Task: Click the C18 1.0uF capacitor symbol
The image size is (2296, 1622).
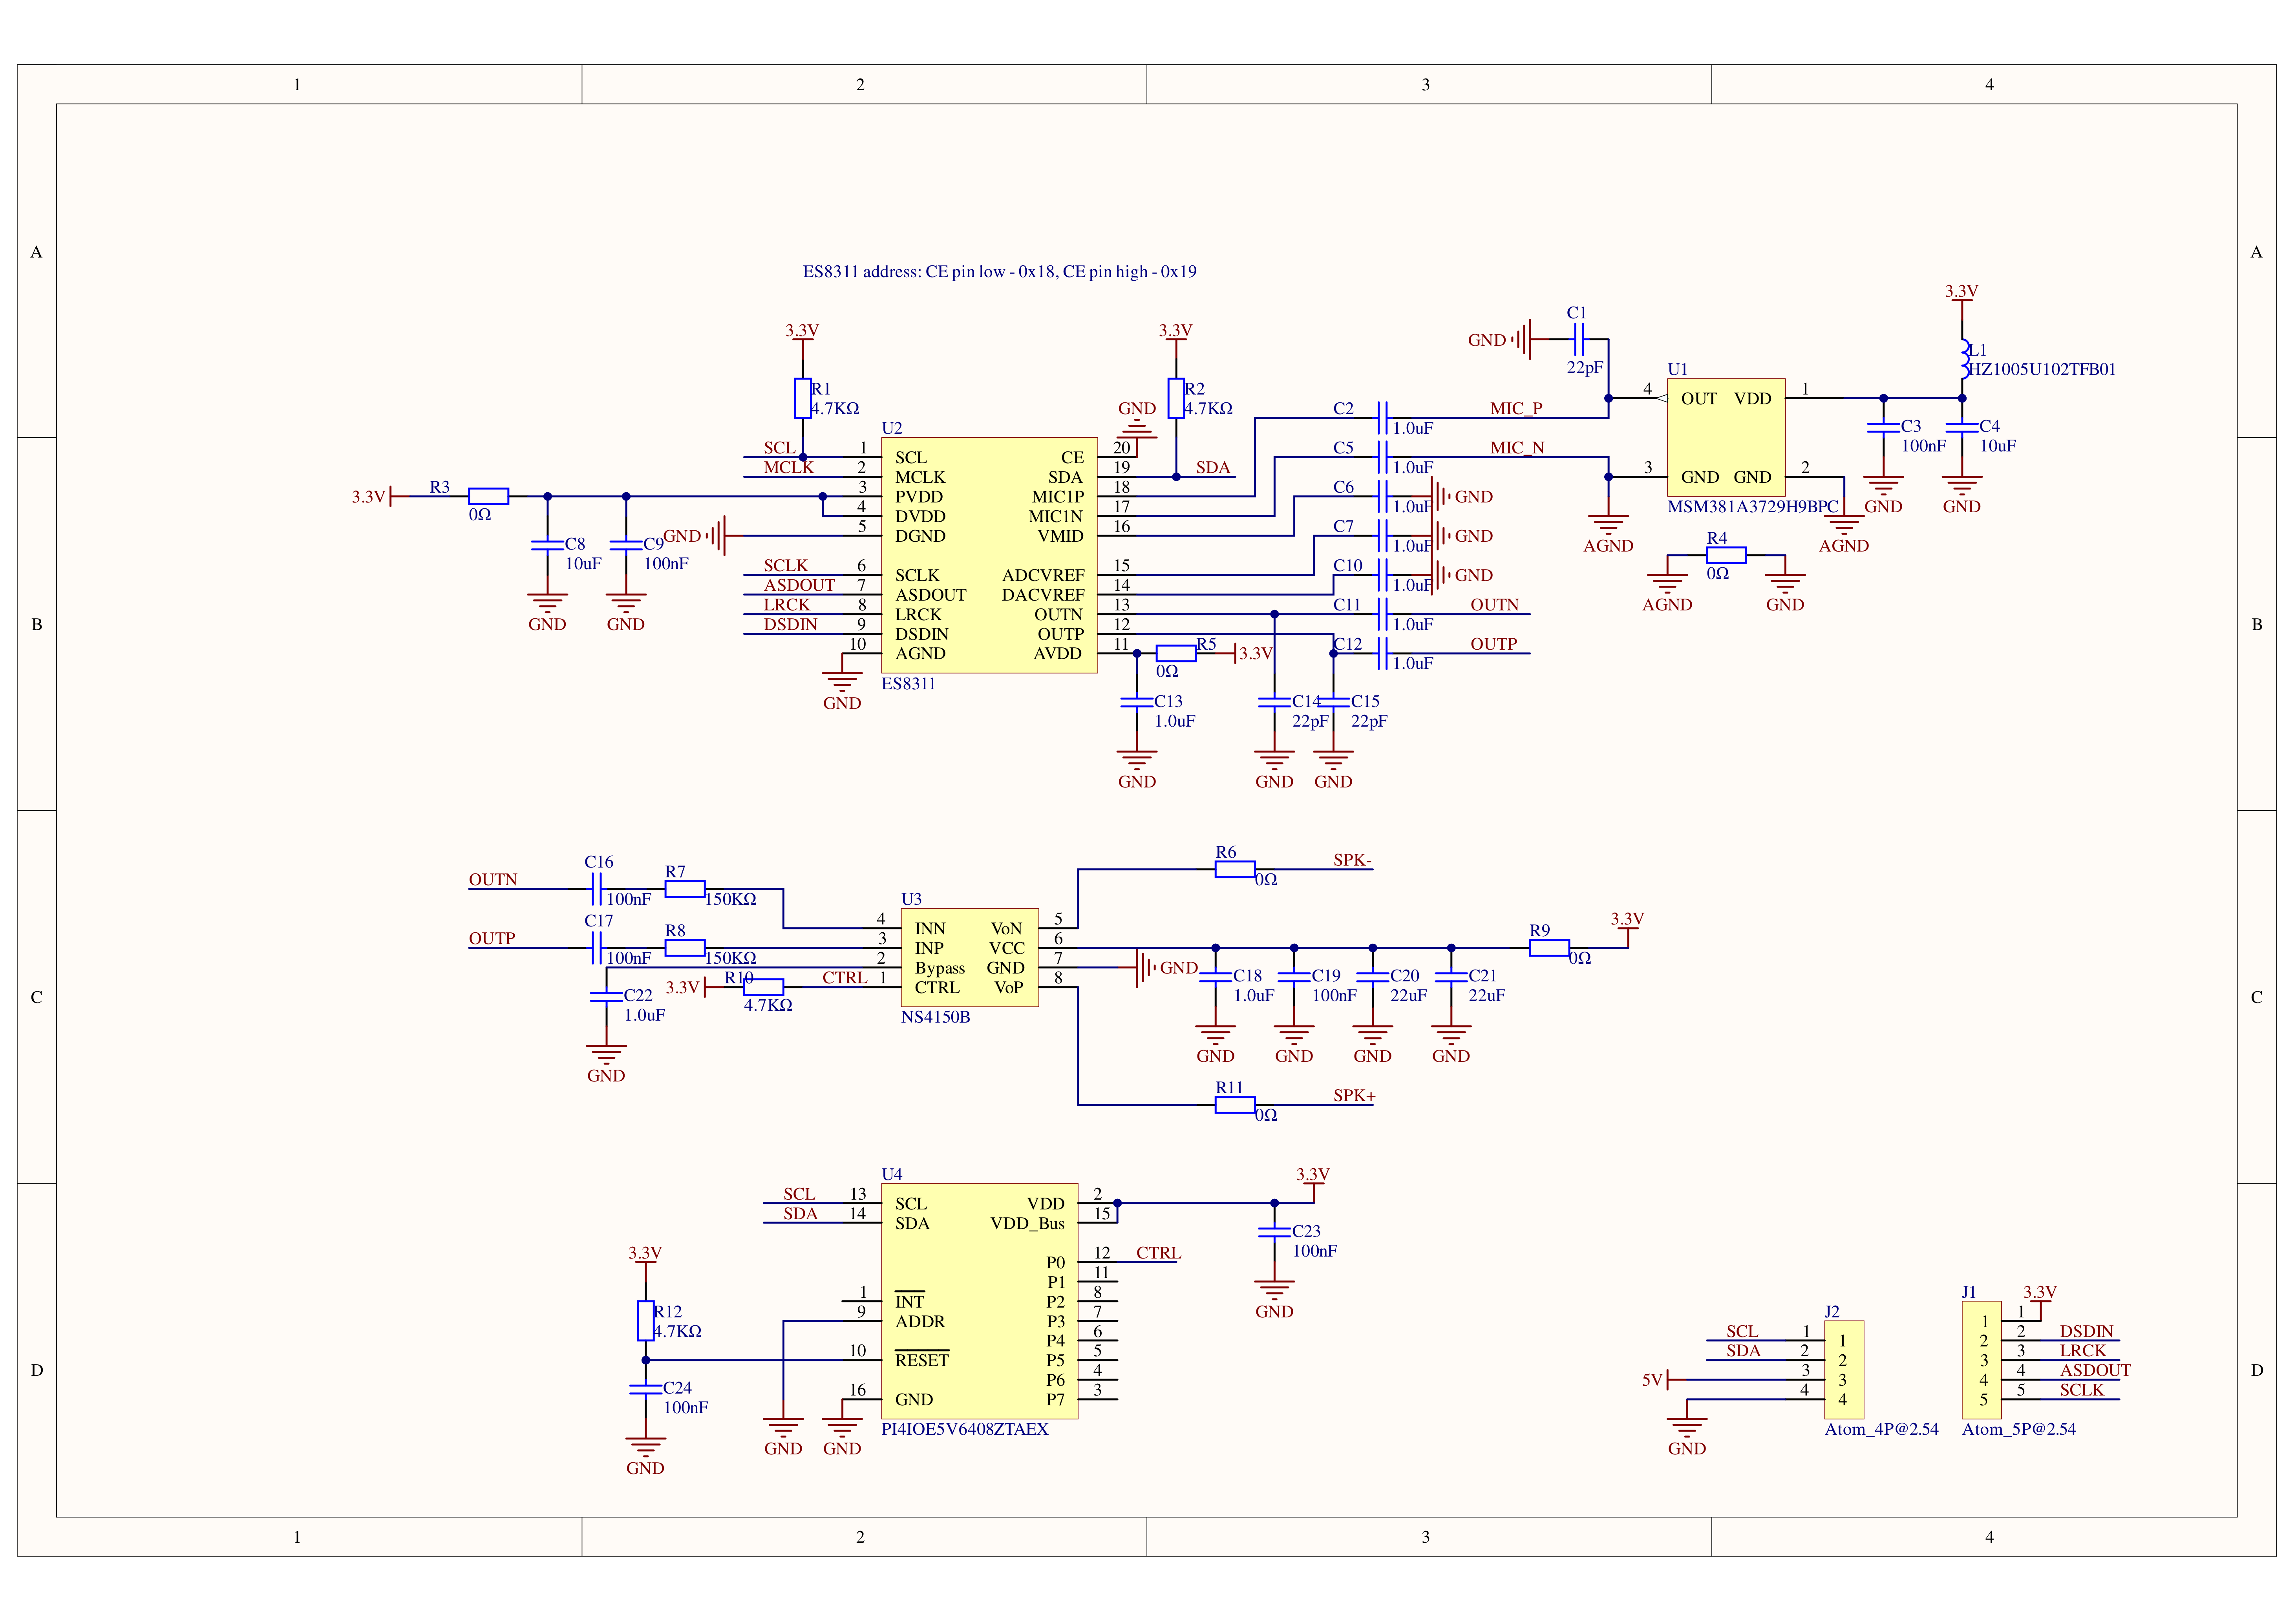Action: (1215, 977)
